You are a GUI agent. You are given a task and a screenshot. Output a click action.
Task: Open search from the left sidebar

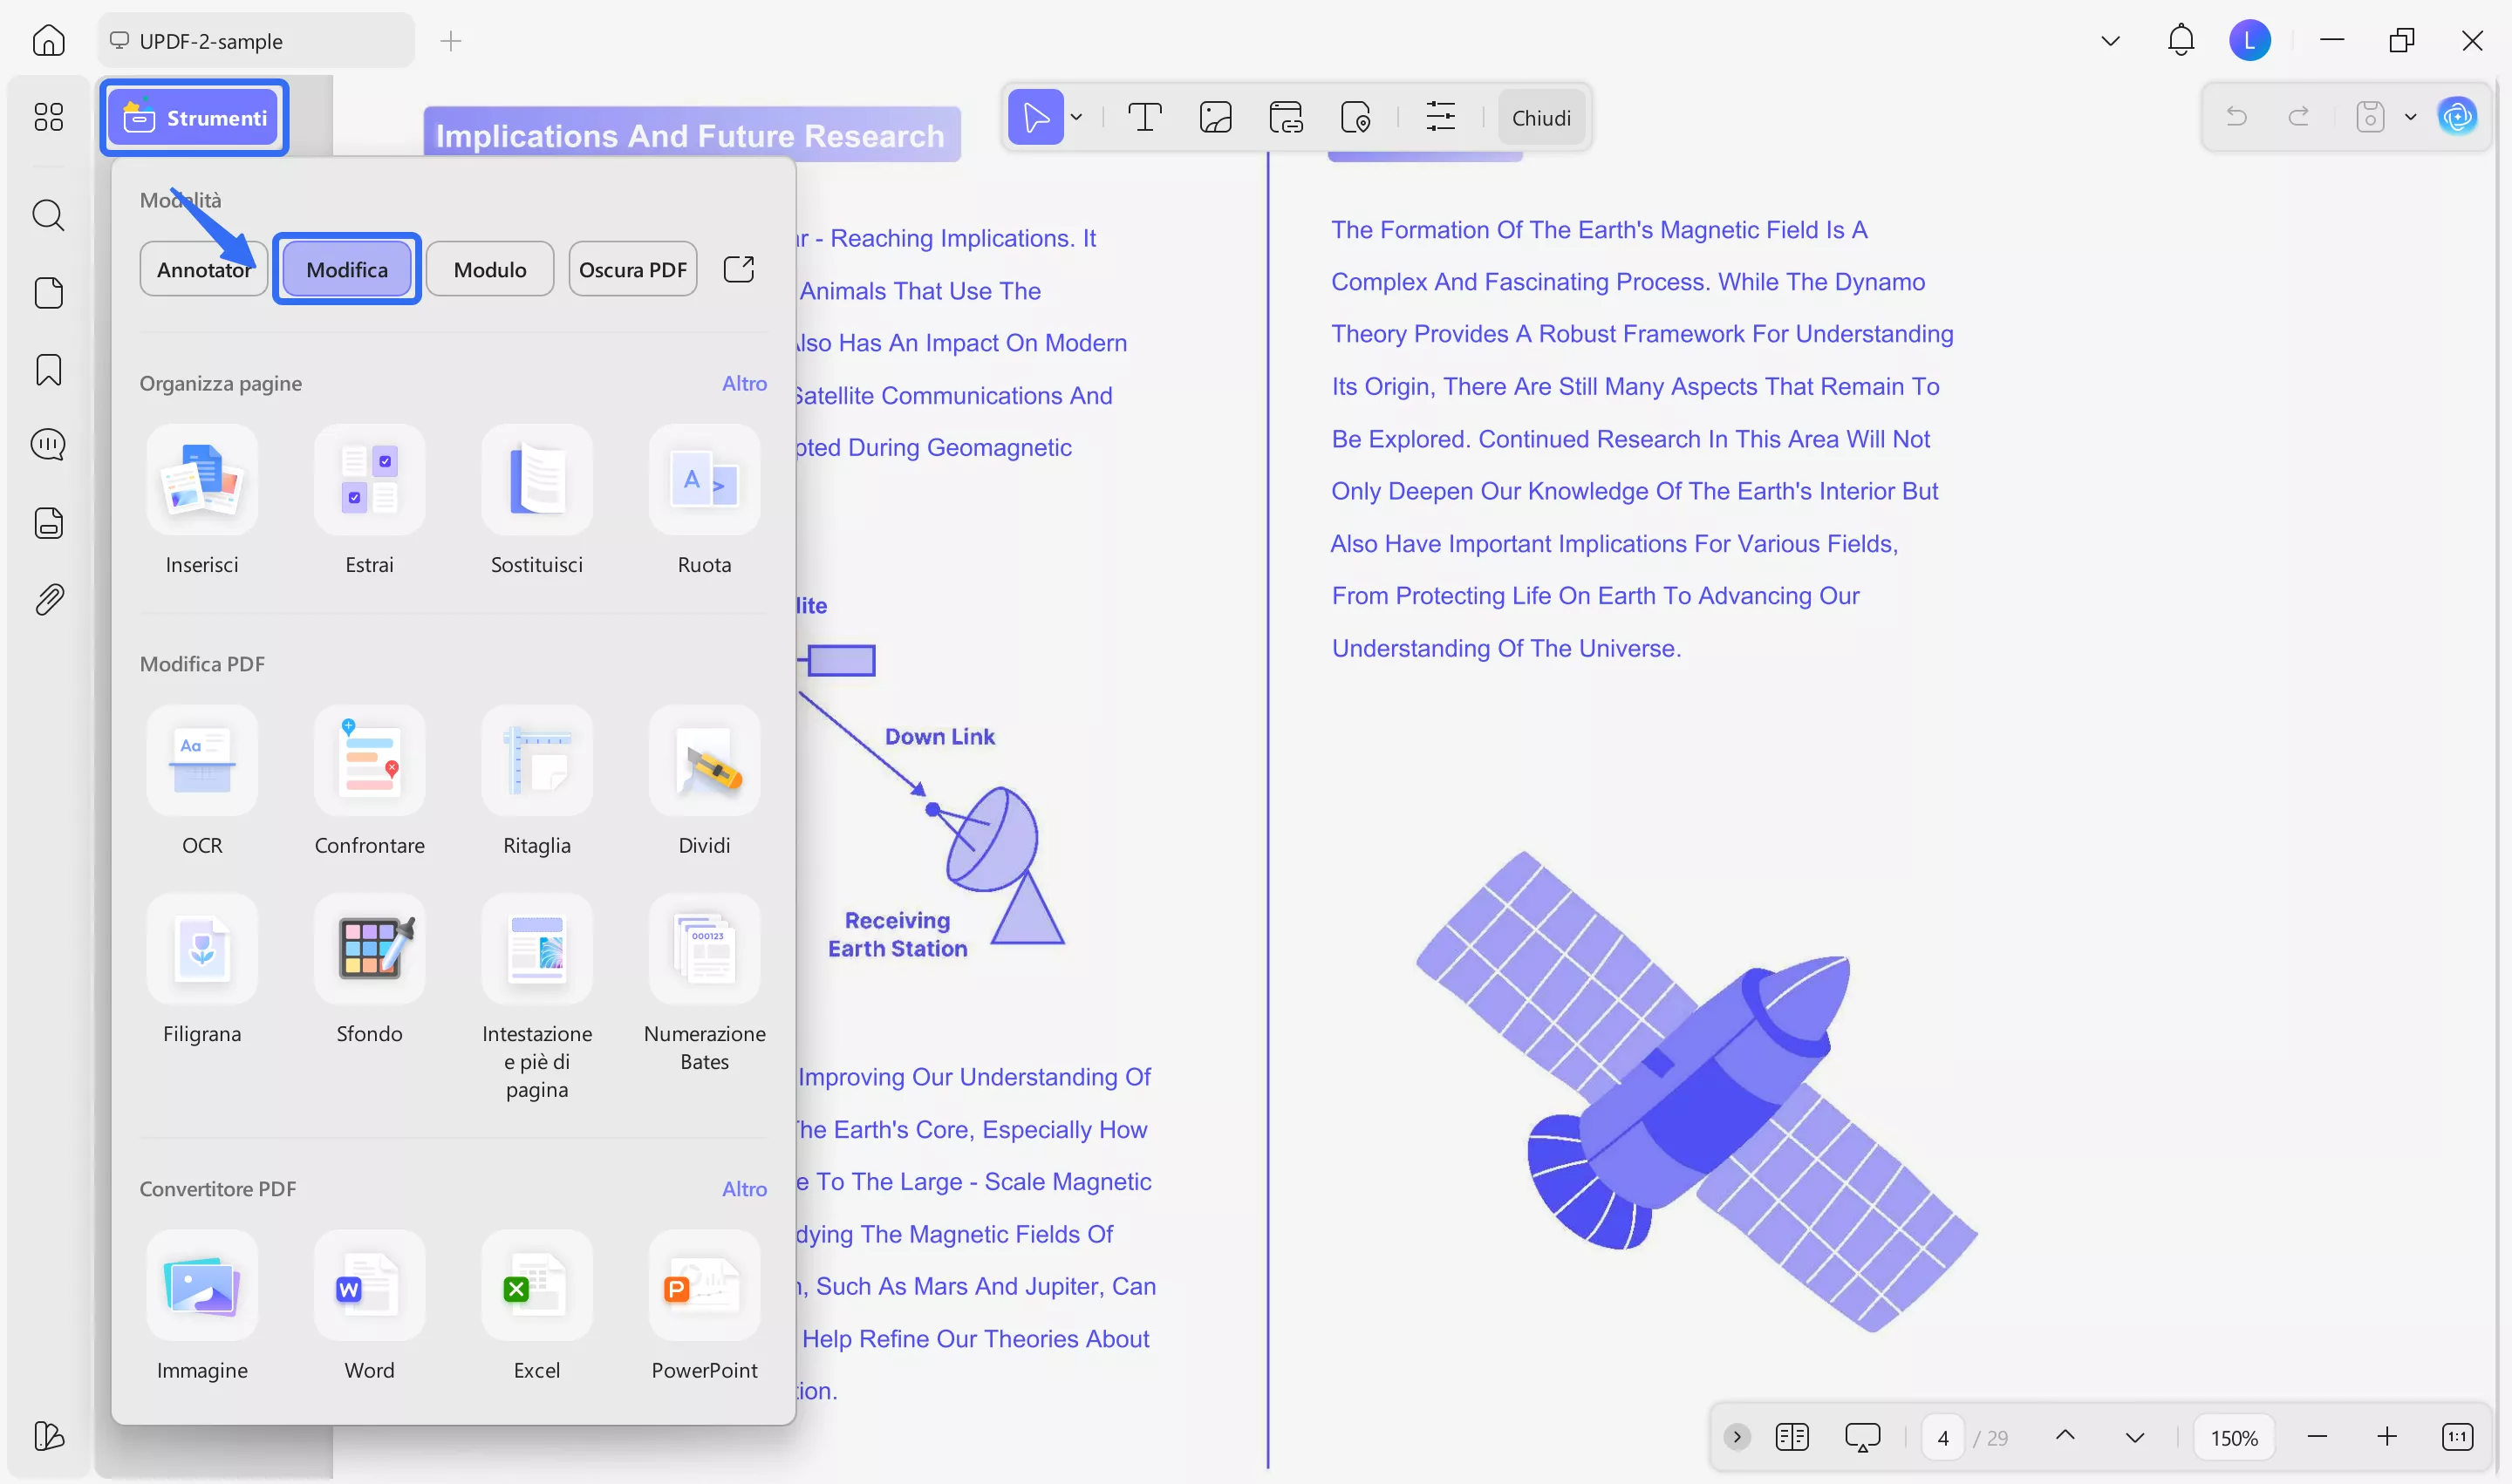pos(48,215)
